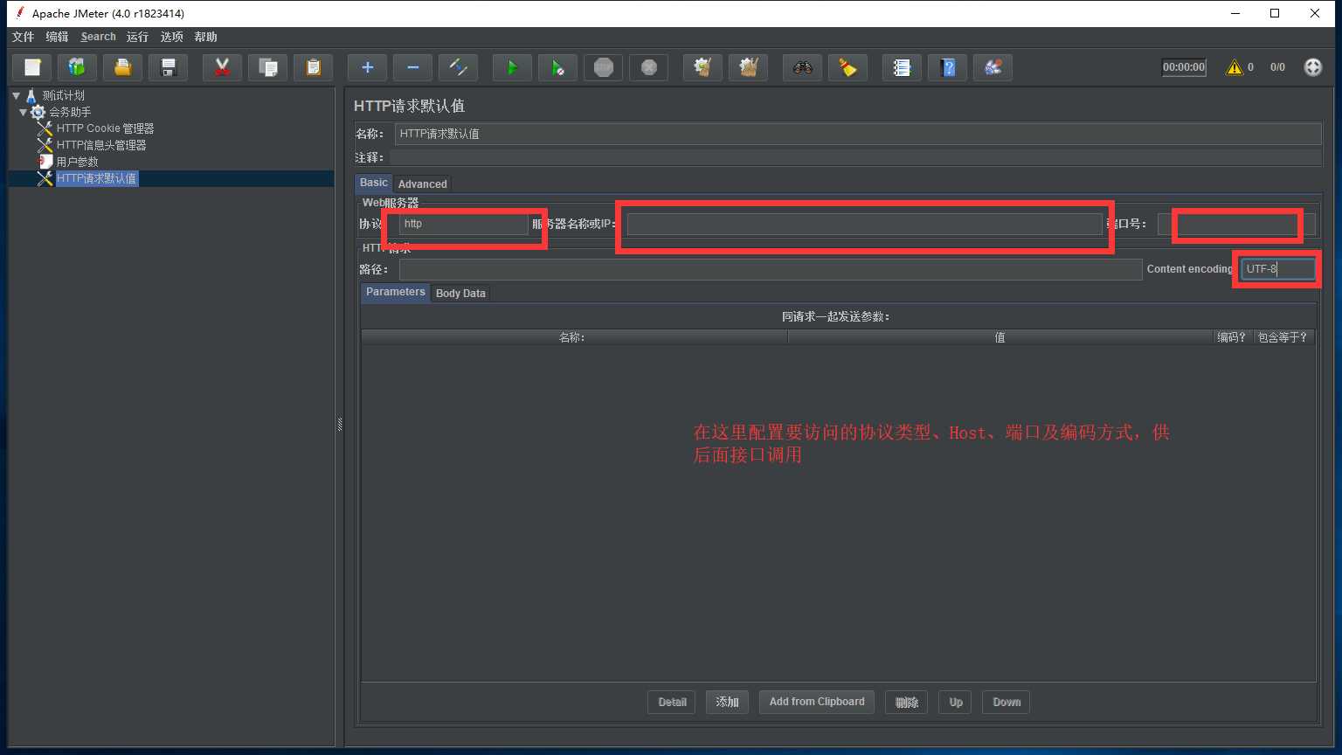Click the 名称 name input field
Viewport: 1342px width, 755px height.
pyautogui.click(x=858, y=134)
